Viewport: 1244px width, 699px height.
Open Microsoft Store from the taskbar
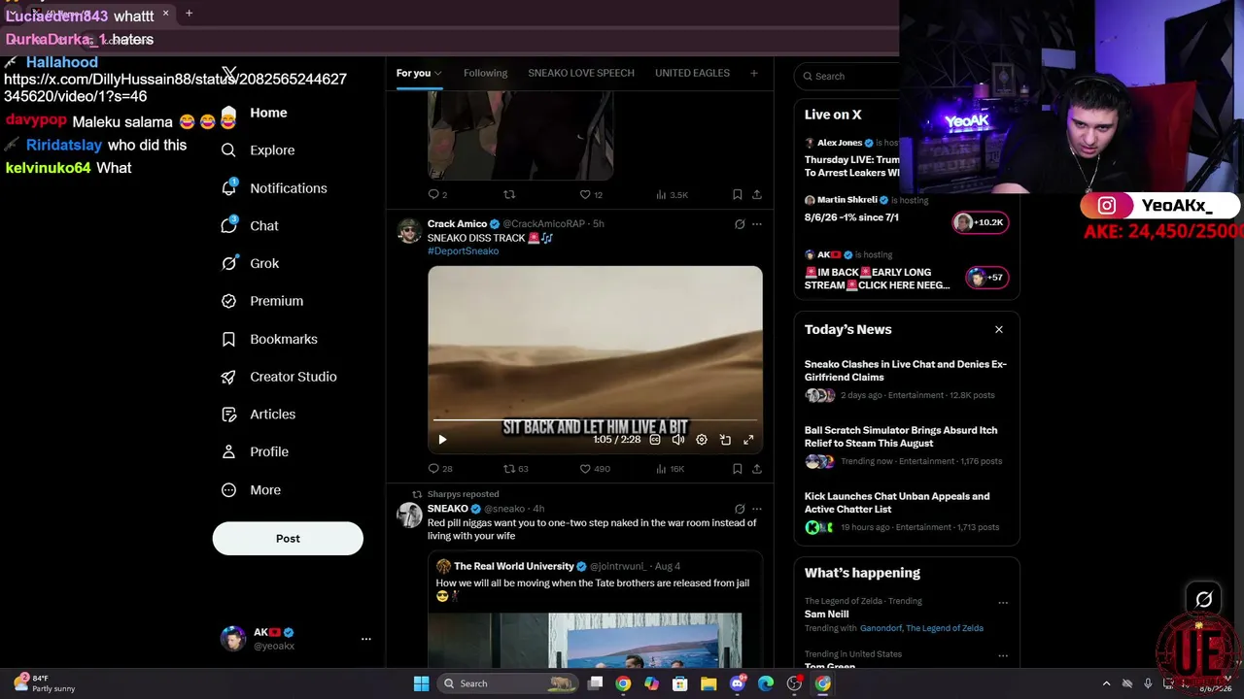click(x=680, y=683)
